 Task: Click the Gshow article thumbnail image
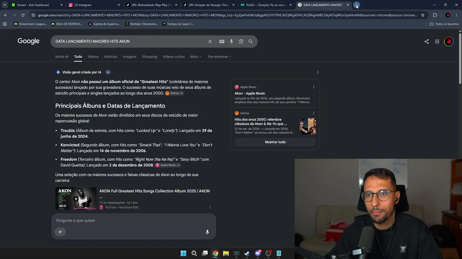coord(308,126)
